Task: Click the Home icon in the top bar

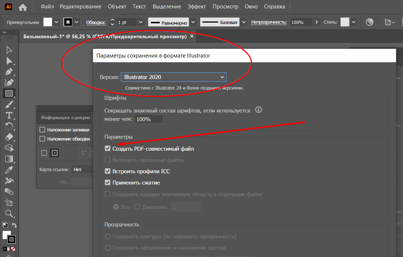Action: [x=23, y=7]
